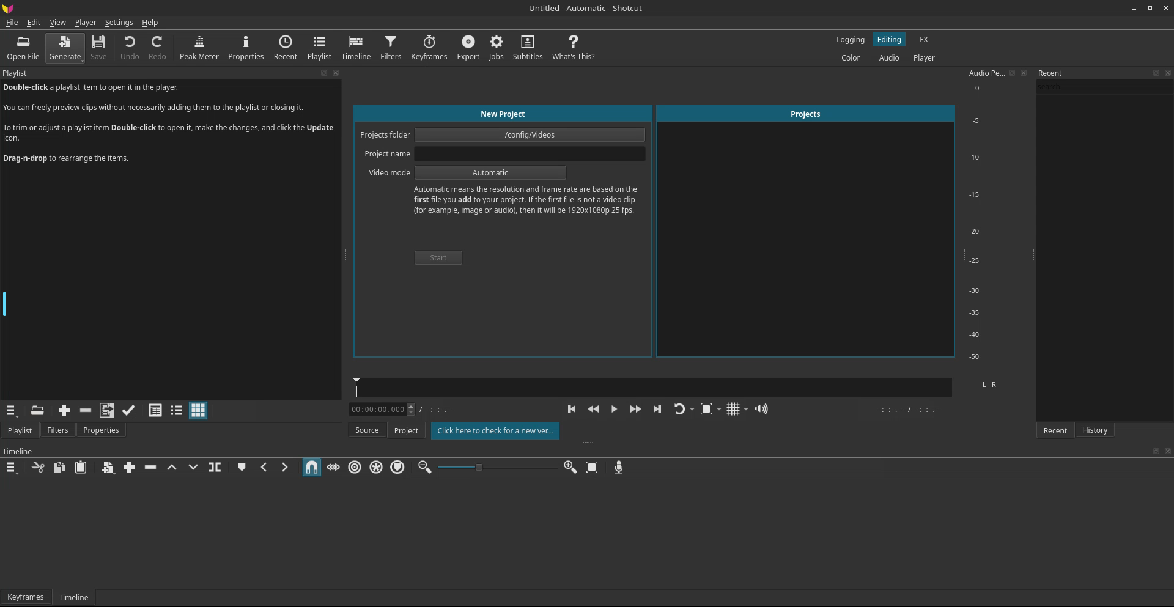Switch playlist to icons grid view

click(198, 411)
